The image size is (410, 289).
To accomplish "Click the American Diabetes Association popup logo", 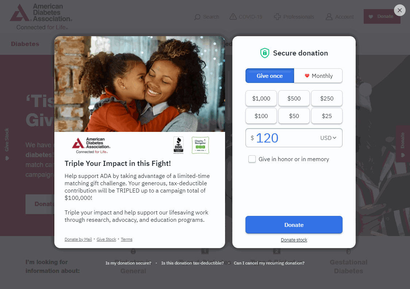I will click(91, 145).
